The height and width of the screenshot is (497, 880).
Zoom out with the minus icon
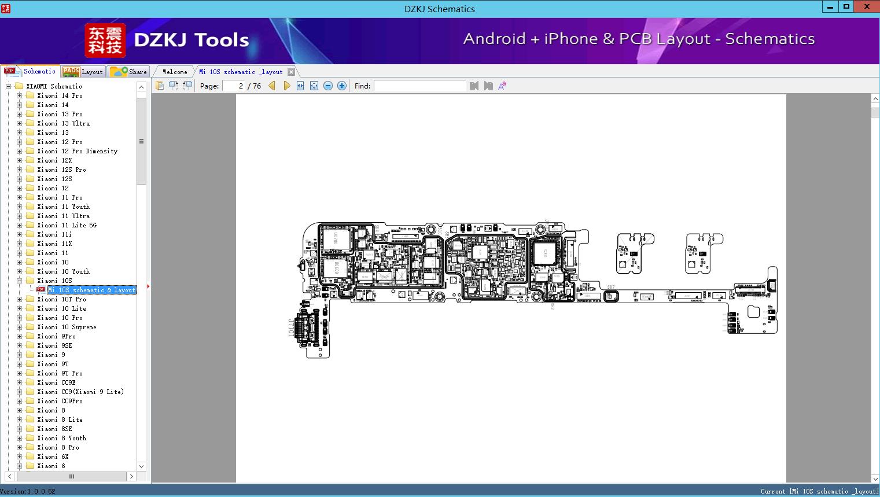click(328, 86)
